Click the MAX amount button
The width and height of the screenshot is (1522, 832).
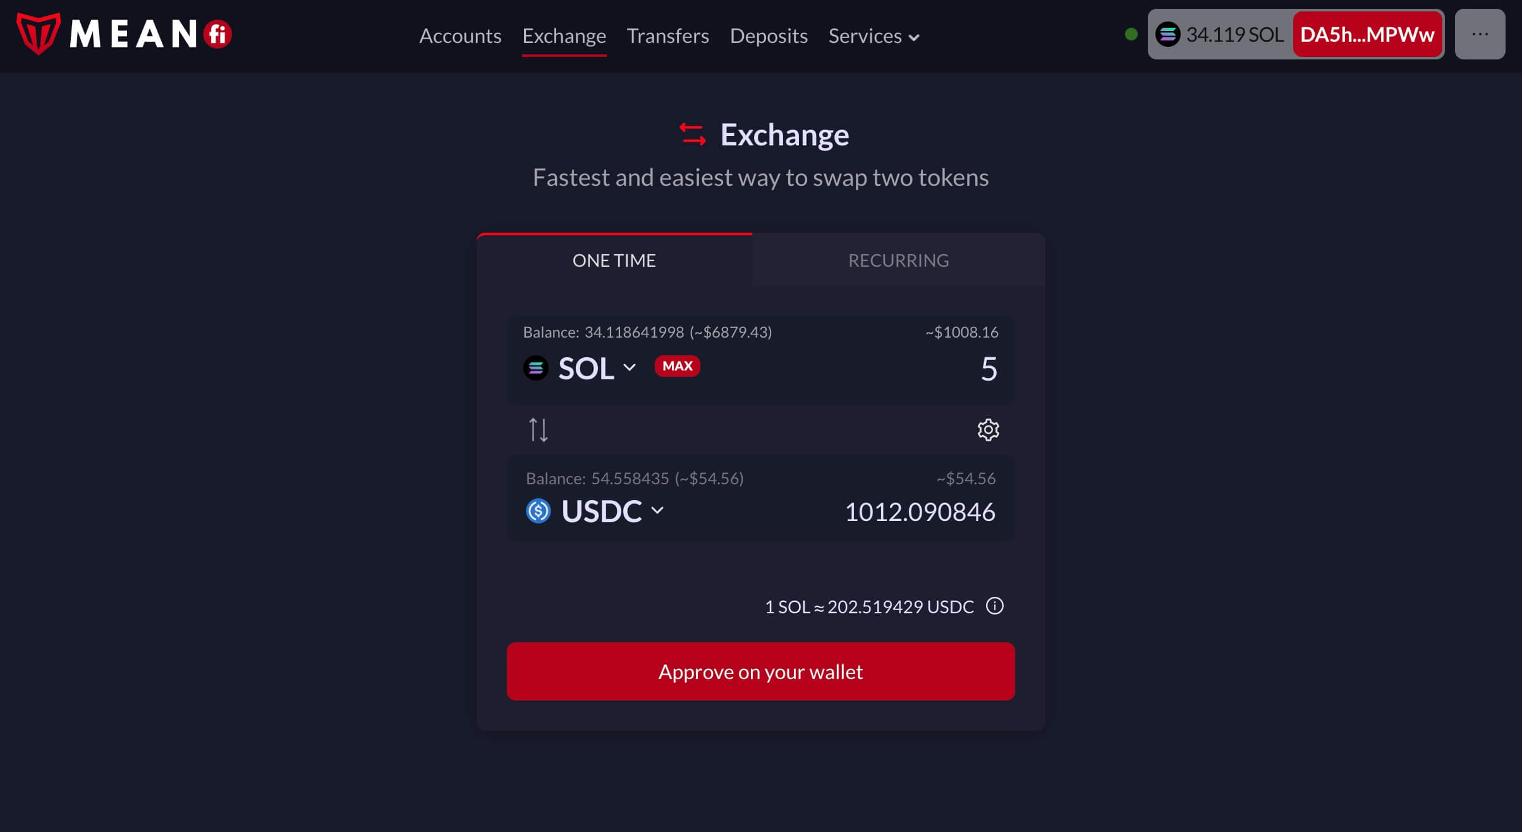point(677,366)
